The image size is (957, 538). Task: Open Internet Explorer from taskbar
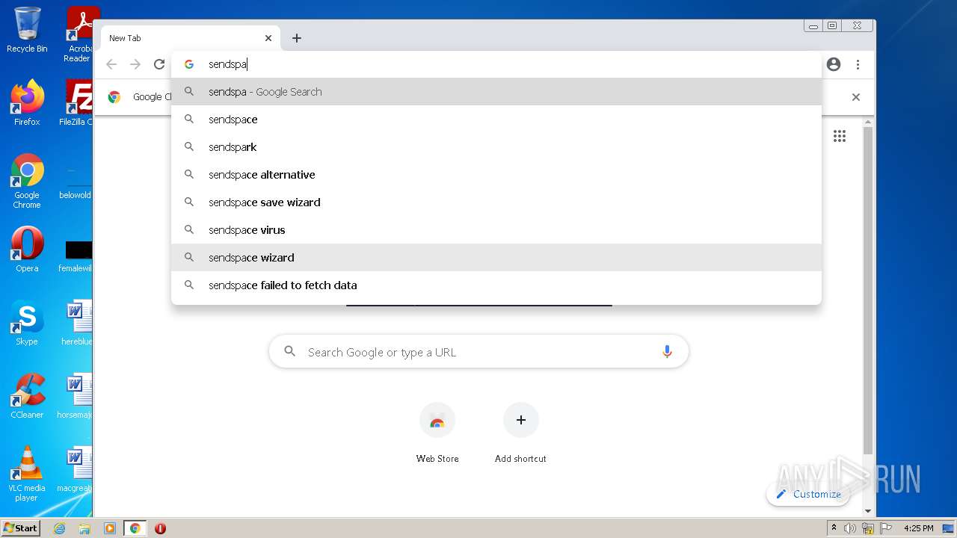coord(60,528)
